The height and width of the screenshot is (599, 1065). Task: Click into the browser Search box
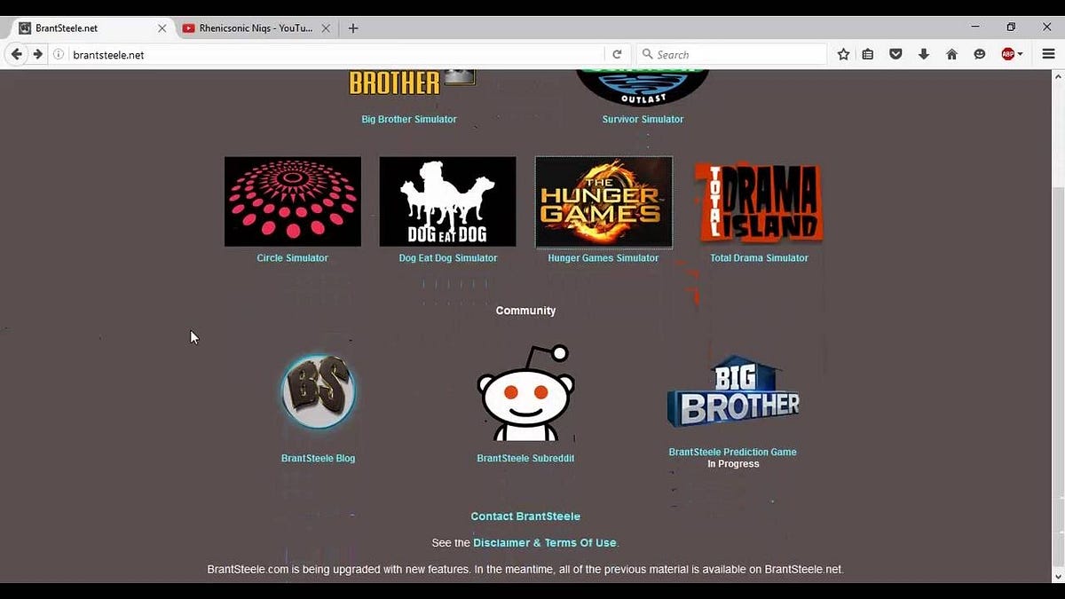[x=732, y=54]
